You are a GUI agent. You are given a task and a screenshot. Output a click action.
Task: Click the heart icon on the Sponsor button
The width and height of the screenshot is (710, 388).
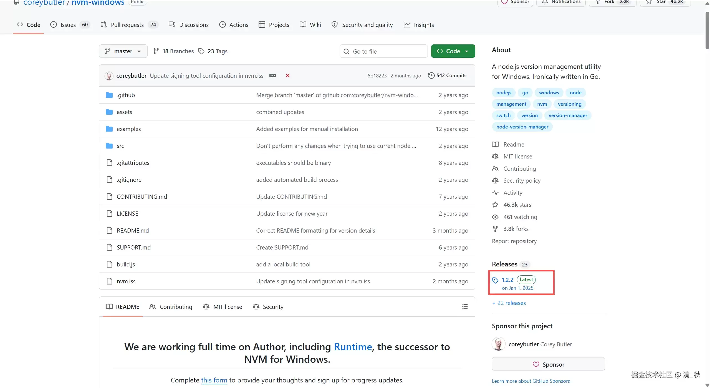[x=536, y=364]
